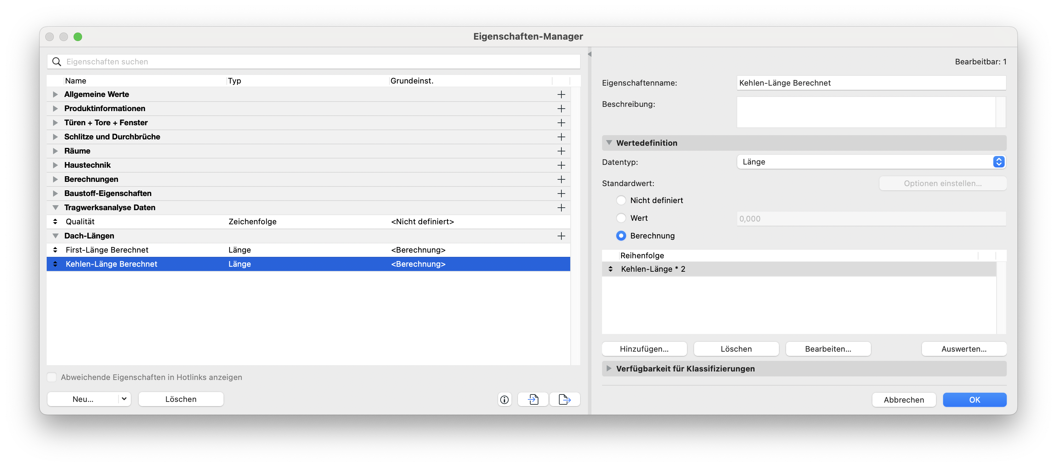Click reorder handle of Kehlen-Länge Berechnet
This screenshot has height=467, width=1057.
tap(55, 264)
